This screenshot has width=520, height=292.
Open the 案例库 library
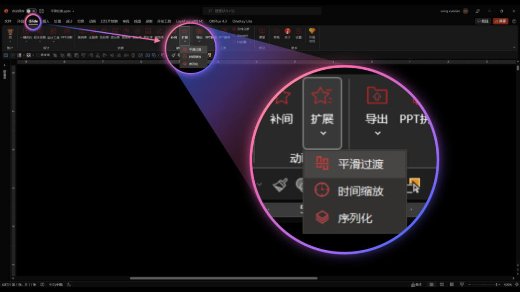(82, 34)
